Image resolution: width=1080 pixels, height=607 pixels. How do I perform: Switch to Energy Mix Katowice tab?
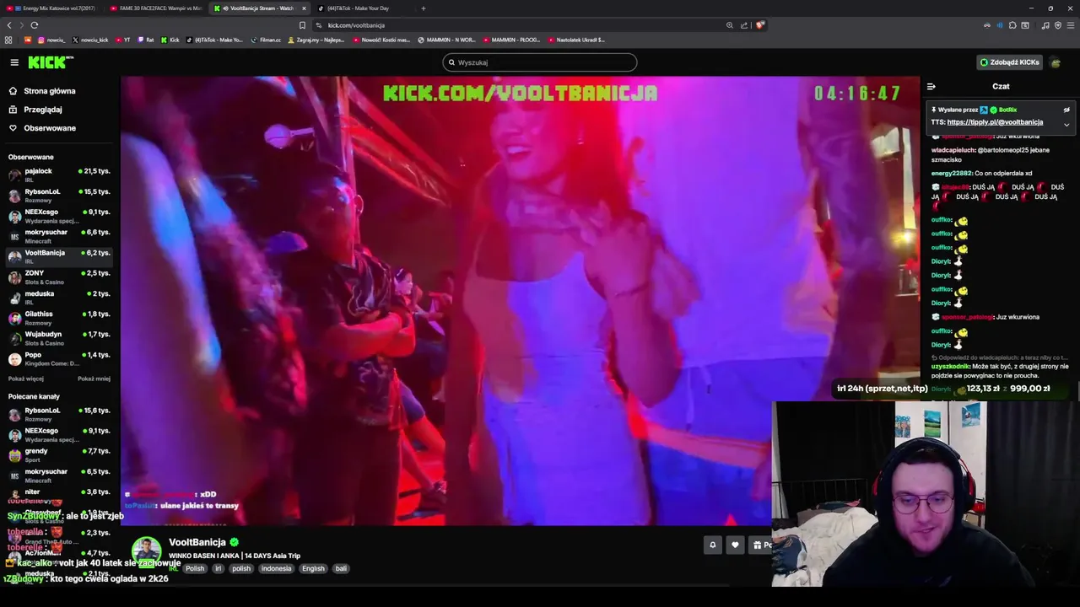tap(54, 8)
